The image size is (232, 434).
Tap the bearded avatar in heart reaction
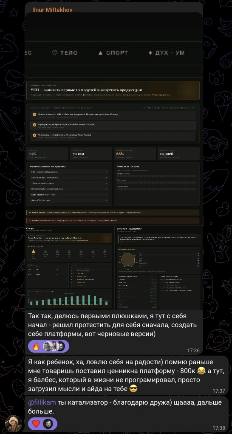[48, 423]
